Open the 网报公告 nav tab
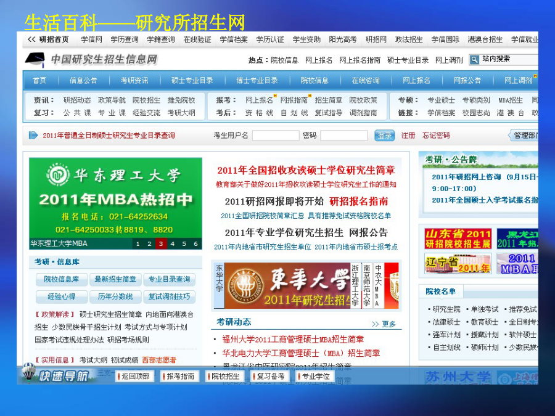This screenshot has width=555, height=416. tap(467, 80)
